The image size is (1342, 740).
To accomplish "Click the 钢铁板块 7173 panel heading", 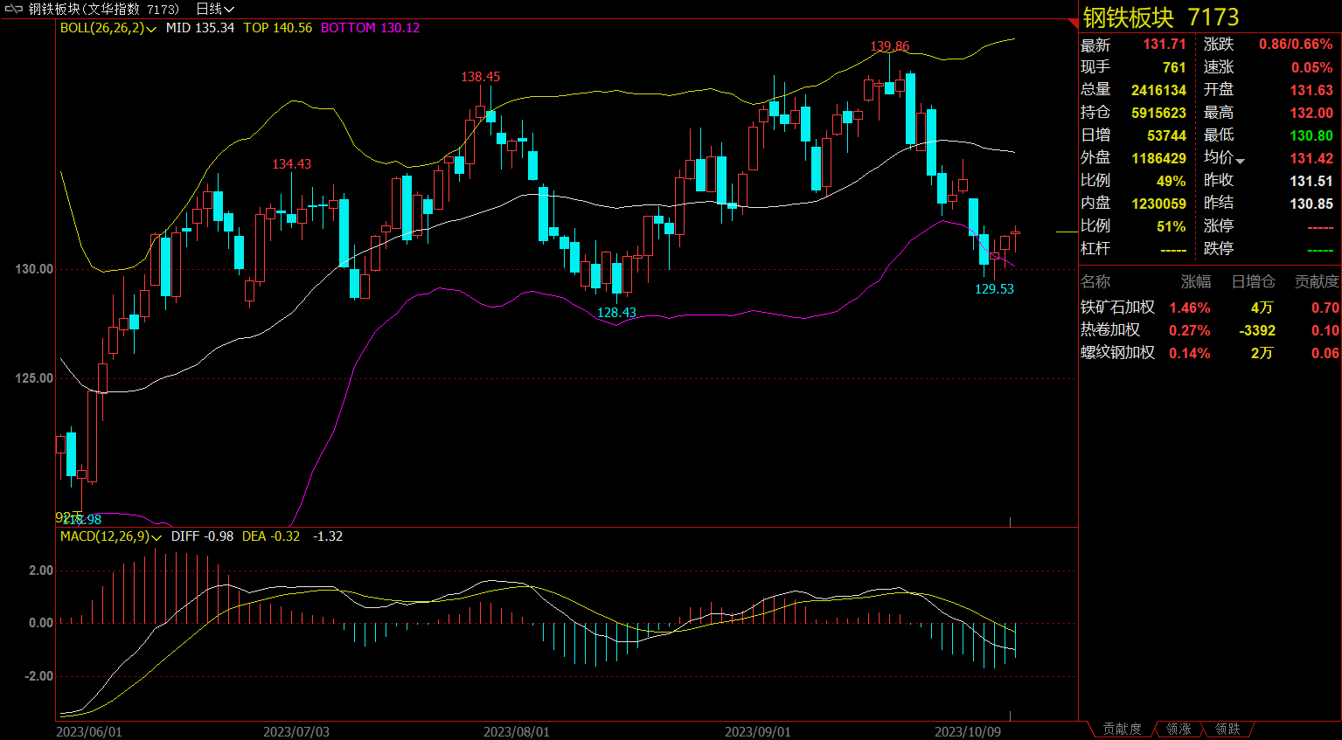I will [1161, 17].
